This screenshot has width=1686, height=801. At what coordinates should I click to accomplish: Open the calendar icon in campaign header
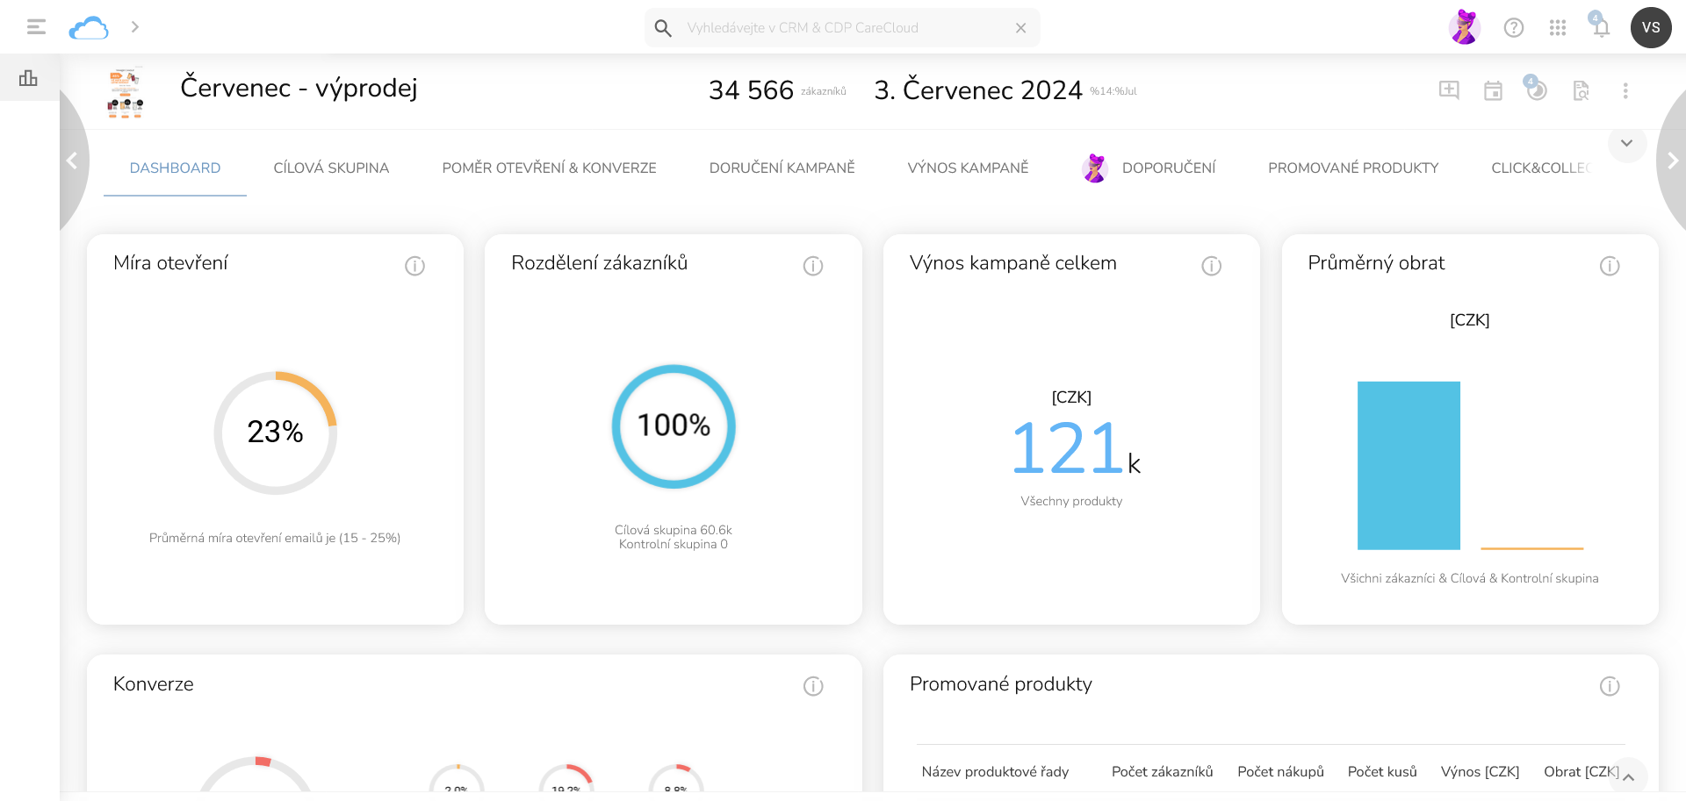tap(1493, 90)
